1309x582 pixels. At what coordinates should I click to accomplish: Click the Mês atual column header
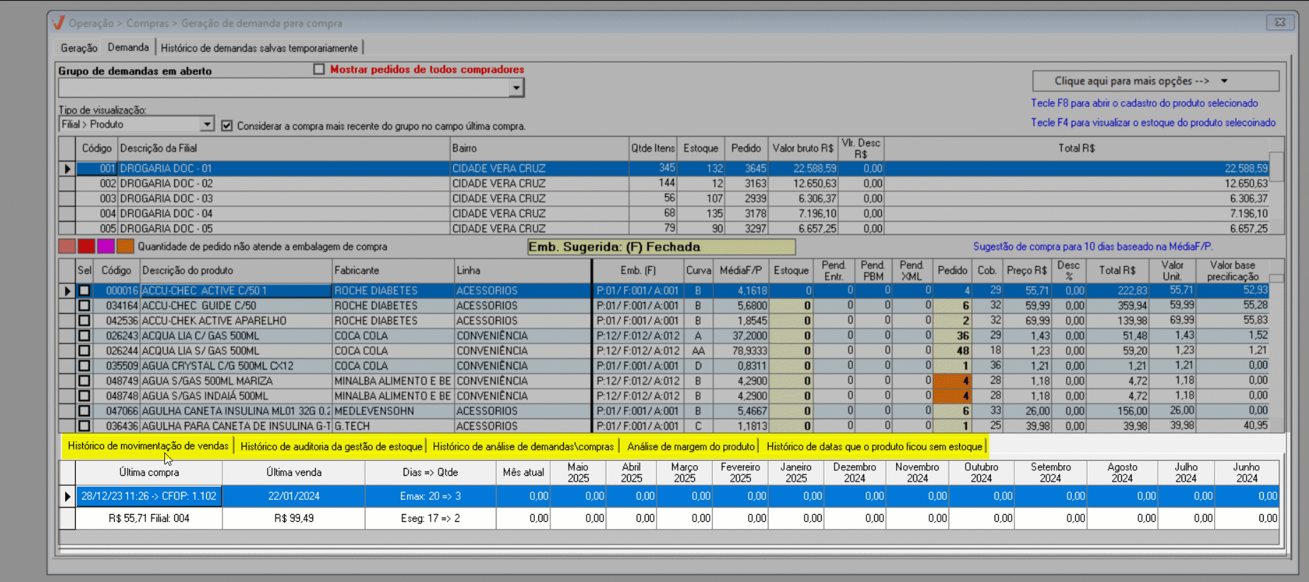point(523,472)
